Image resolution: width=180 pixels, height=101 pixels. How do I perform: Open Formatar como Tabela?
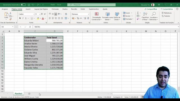[x=107, y=16]
